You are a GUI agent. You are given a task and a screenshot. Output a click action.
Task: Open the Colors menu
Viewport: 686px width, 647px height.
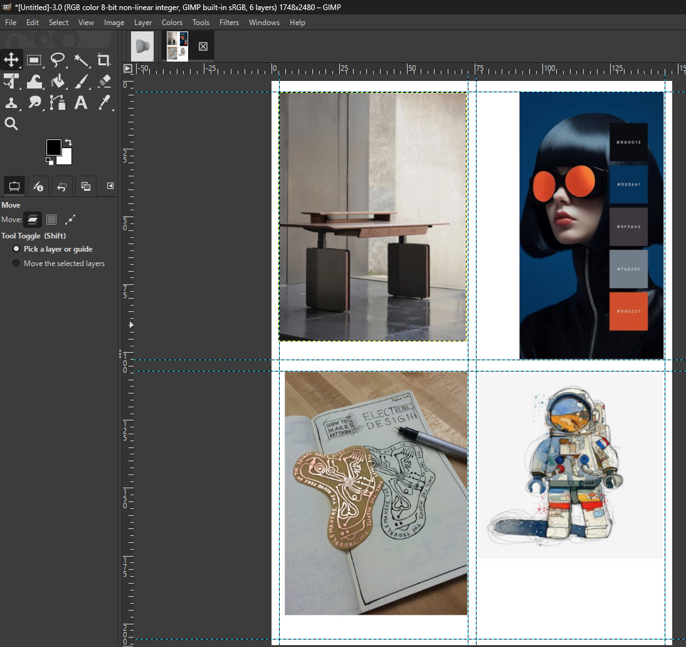pos(172,23)
